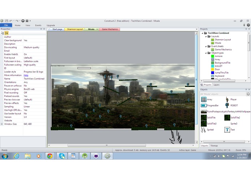Toggle auto-hide pin on Projects panel
This screenshot has width=251, height=178.
(x=246, y=29)
